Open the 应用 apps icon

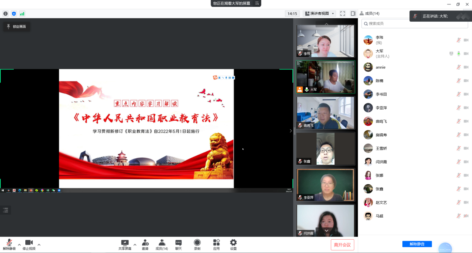216,244
